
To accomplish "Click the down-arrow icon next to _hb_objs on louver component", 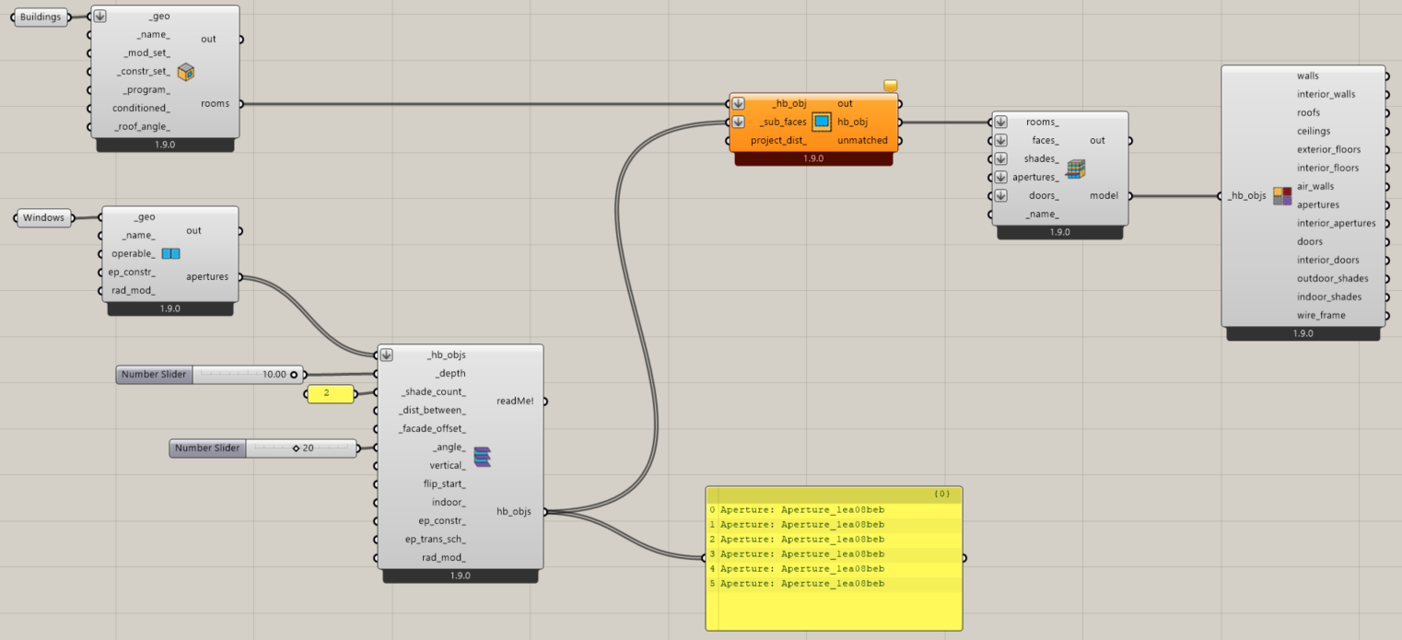I will click(386, 355).
